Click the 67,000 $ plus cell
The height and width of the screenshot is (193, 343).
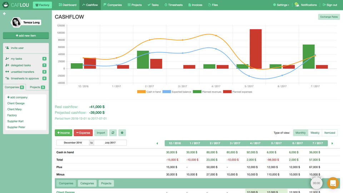click(x=314, y=167)
